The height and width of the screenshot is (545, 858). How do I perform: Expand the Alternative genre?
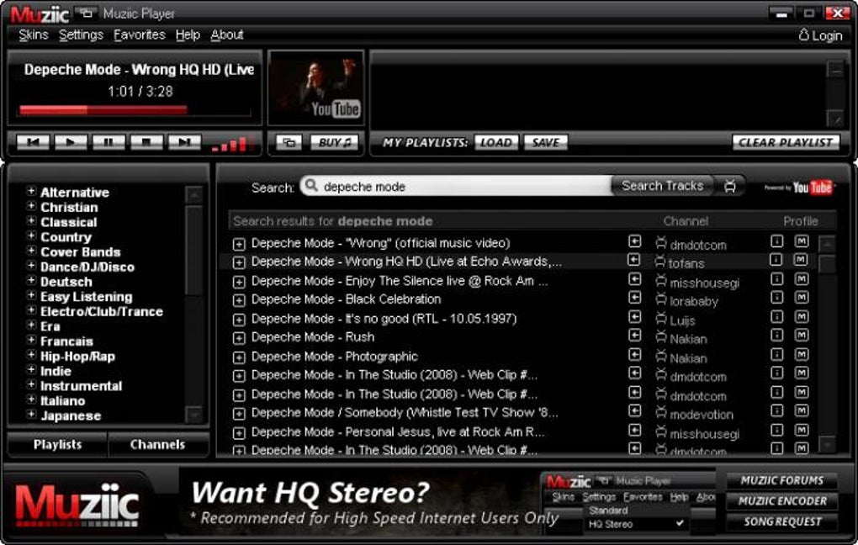click(31, 191)
